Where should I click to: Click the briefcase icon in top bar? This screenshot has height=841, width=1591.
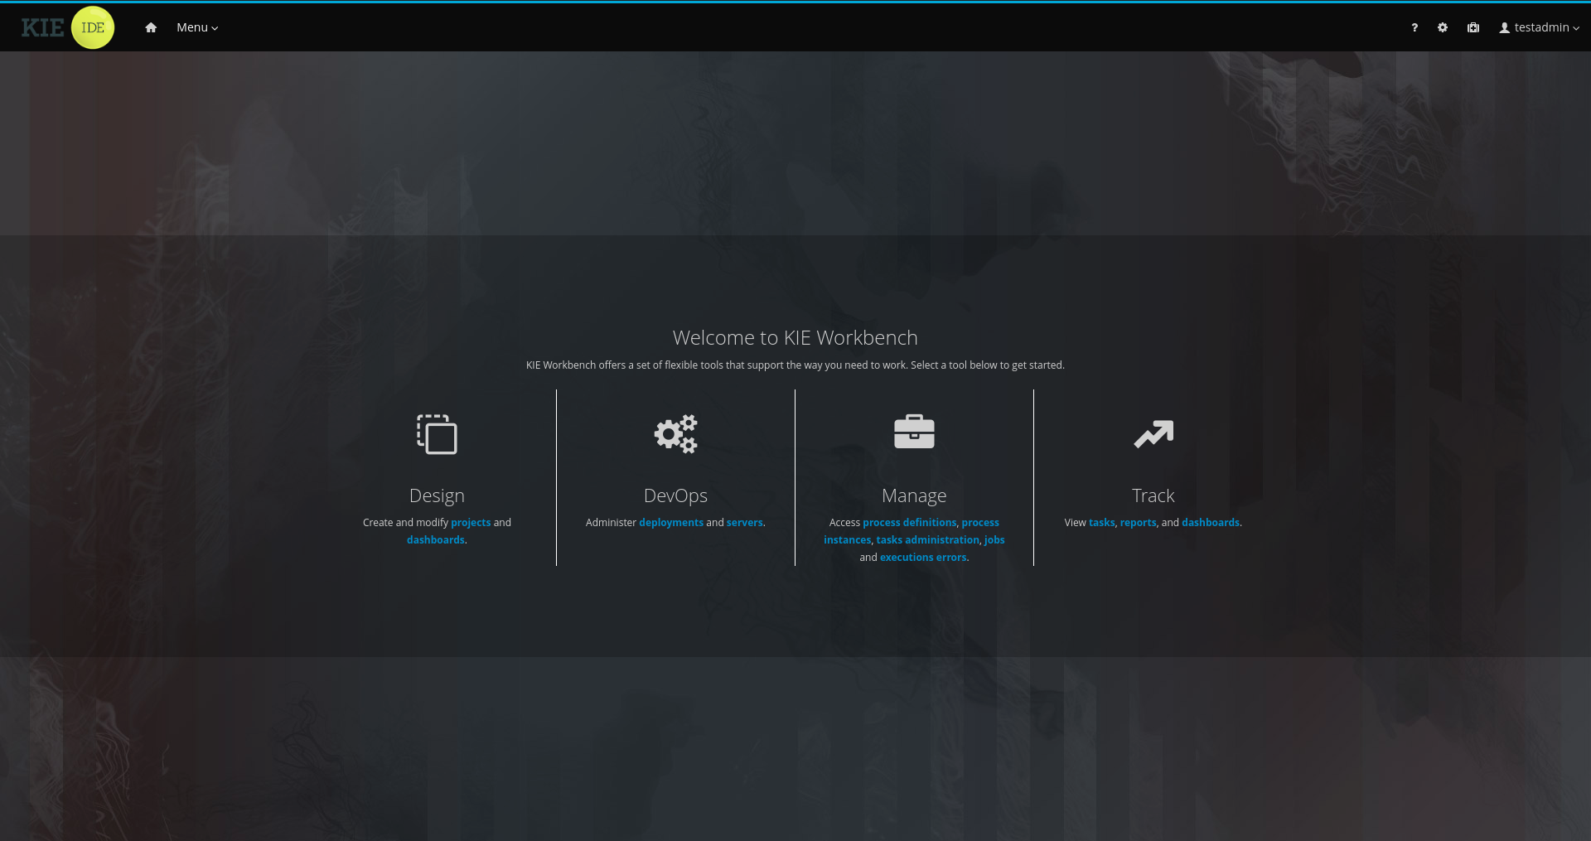pyautogui.click(x=1473, y=27)
